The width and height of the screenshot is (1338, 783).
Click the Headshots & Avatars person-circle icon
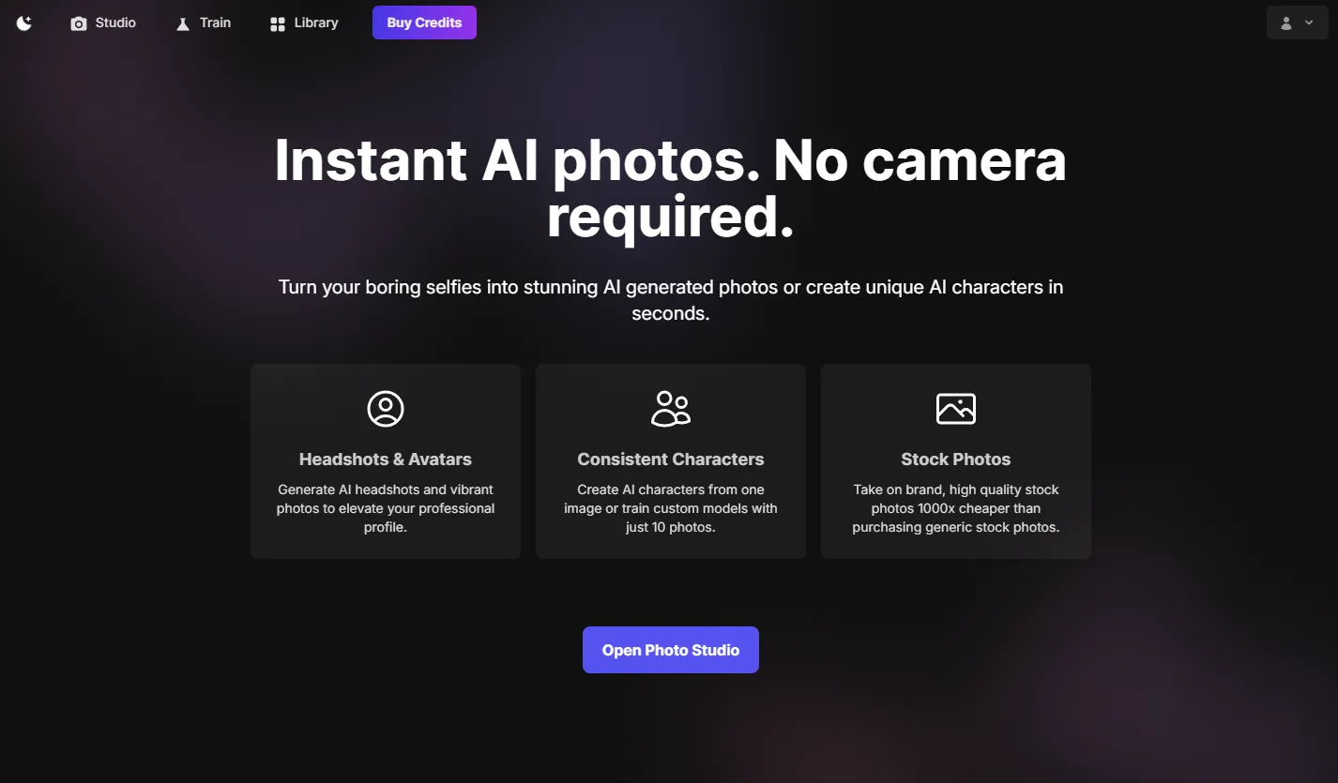385,408
